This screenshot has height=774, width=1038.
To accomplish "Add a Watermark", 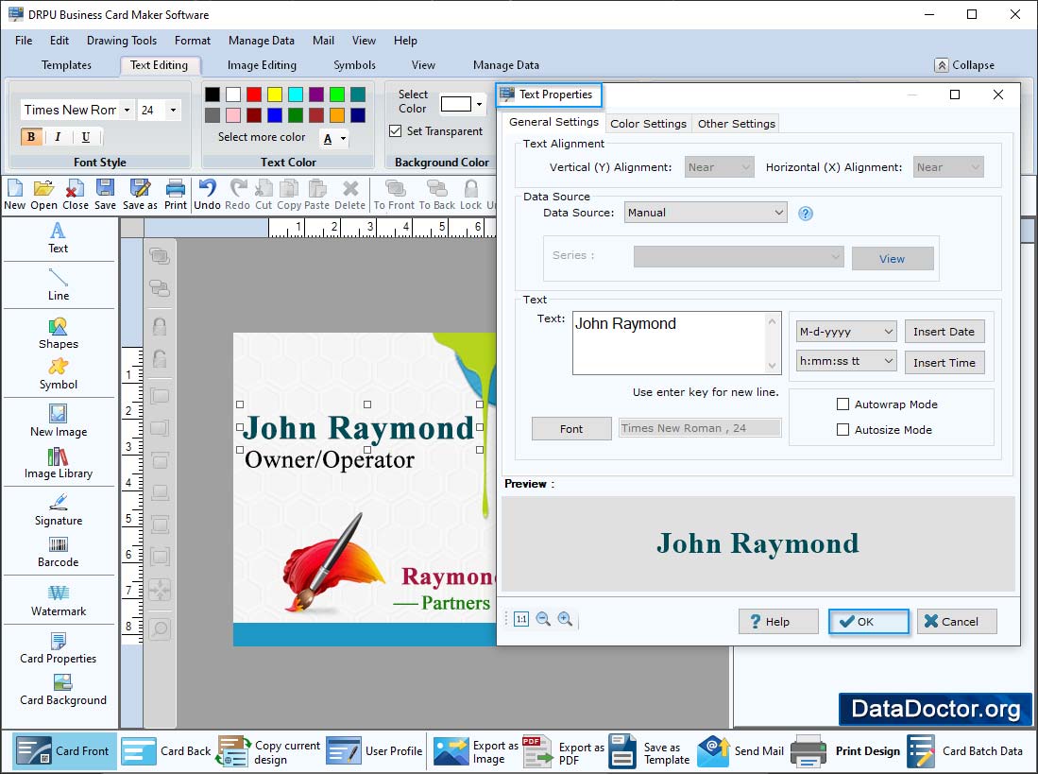I will (x=59, y=601).
